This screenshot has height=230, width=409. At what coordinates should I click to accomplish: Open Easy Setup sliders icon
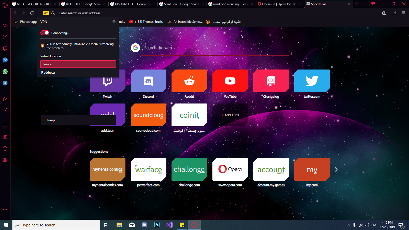[x=404, y=13]
